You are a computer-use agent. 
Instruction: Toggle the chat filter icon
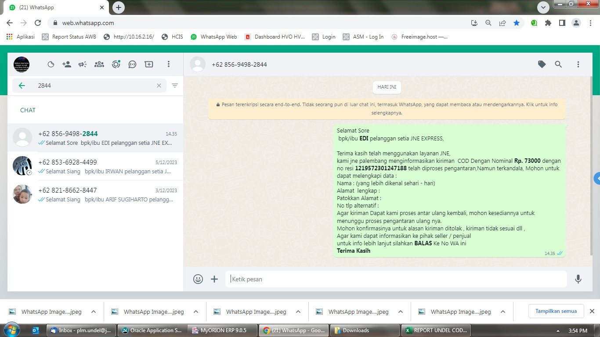[175, 86]
